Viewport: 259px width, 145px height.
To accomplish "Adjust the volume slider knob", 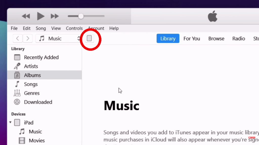I will pyautogui.click(x=81, y=16).
